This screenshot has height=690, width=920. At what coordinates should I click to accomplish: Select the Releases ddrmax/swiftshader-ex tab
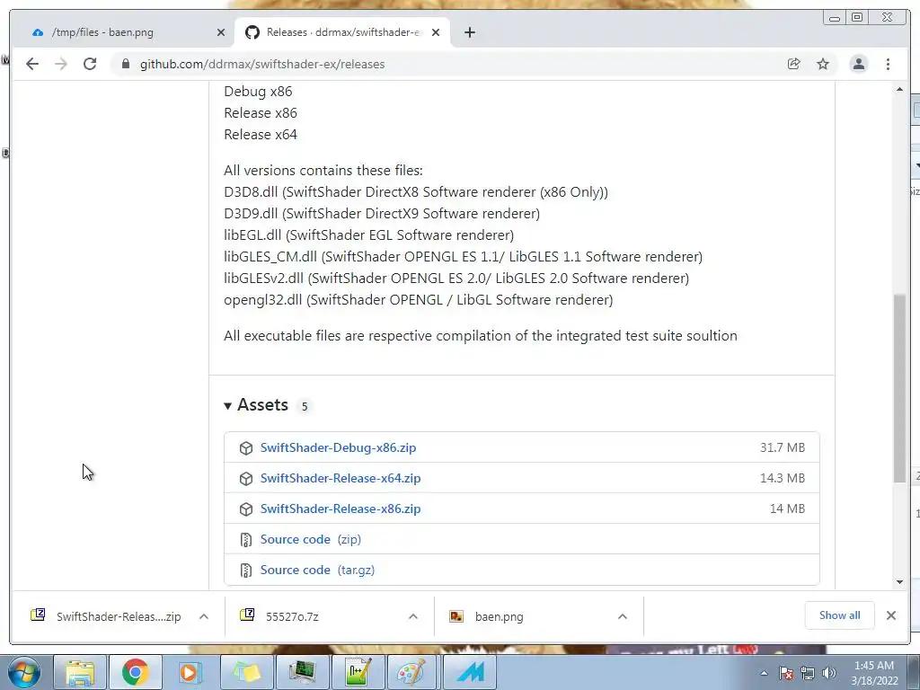click(x=342, y=32)
